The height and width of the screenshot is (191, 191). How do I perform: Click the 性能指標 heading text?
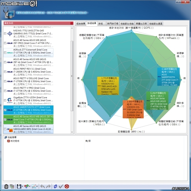point(12,137)
